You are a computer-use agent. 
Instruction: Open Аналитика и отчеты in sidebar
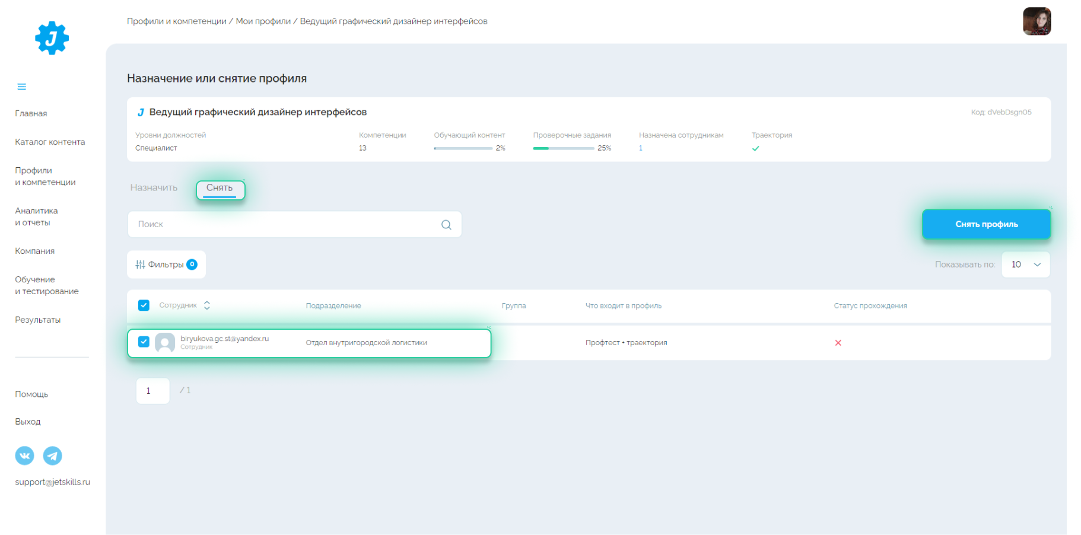pos(36,216)
